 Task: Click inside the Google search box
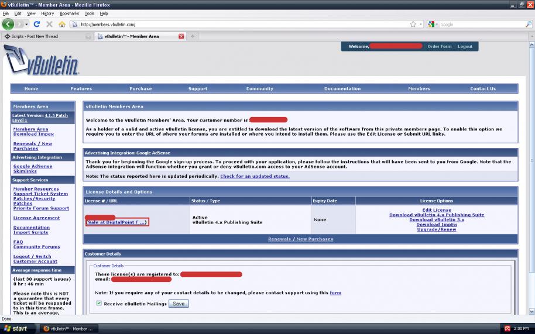[x=482, y=25]
